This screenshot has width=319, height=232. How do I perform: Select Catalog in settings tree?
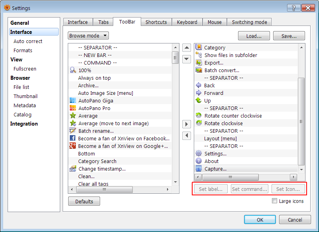[22, 115]
